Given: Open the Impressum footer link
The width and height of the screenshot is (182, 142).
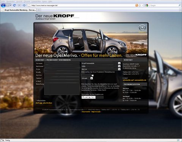Looking at the screenshot, I should pyautogui.click(x=96, y=112).
